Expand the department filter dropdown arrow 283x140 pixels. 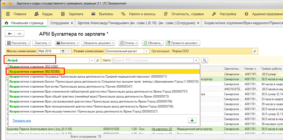click(92, 60)
